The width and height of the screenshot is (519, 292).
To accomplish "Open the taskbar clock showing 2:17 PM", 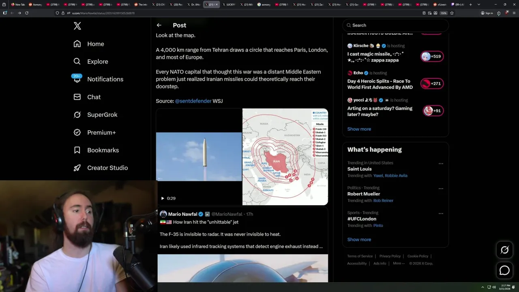I will point(505,287).
